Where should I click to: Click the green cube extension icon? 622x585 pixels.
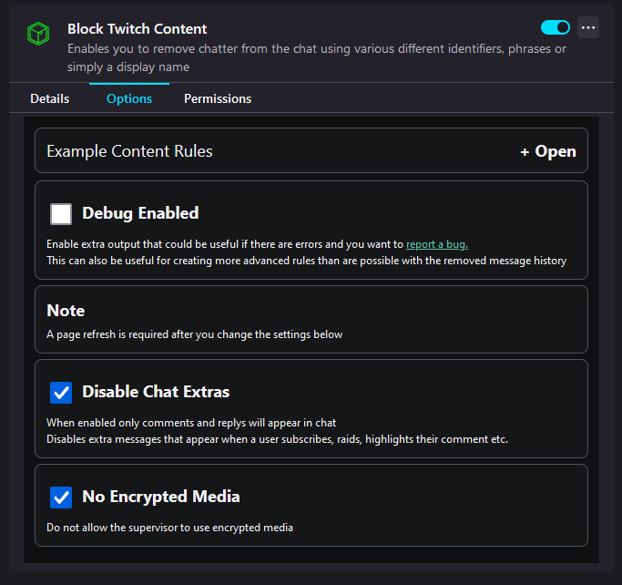click(x=38, y=36)
